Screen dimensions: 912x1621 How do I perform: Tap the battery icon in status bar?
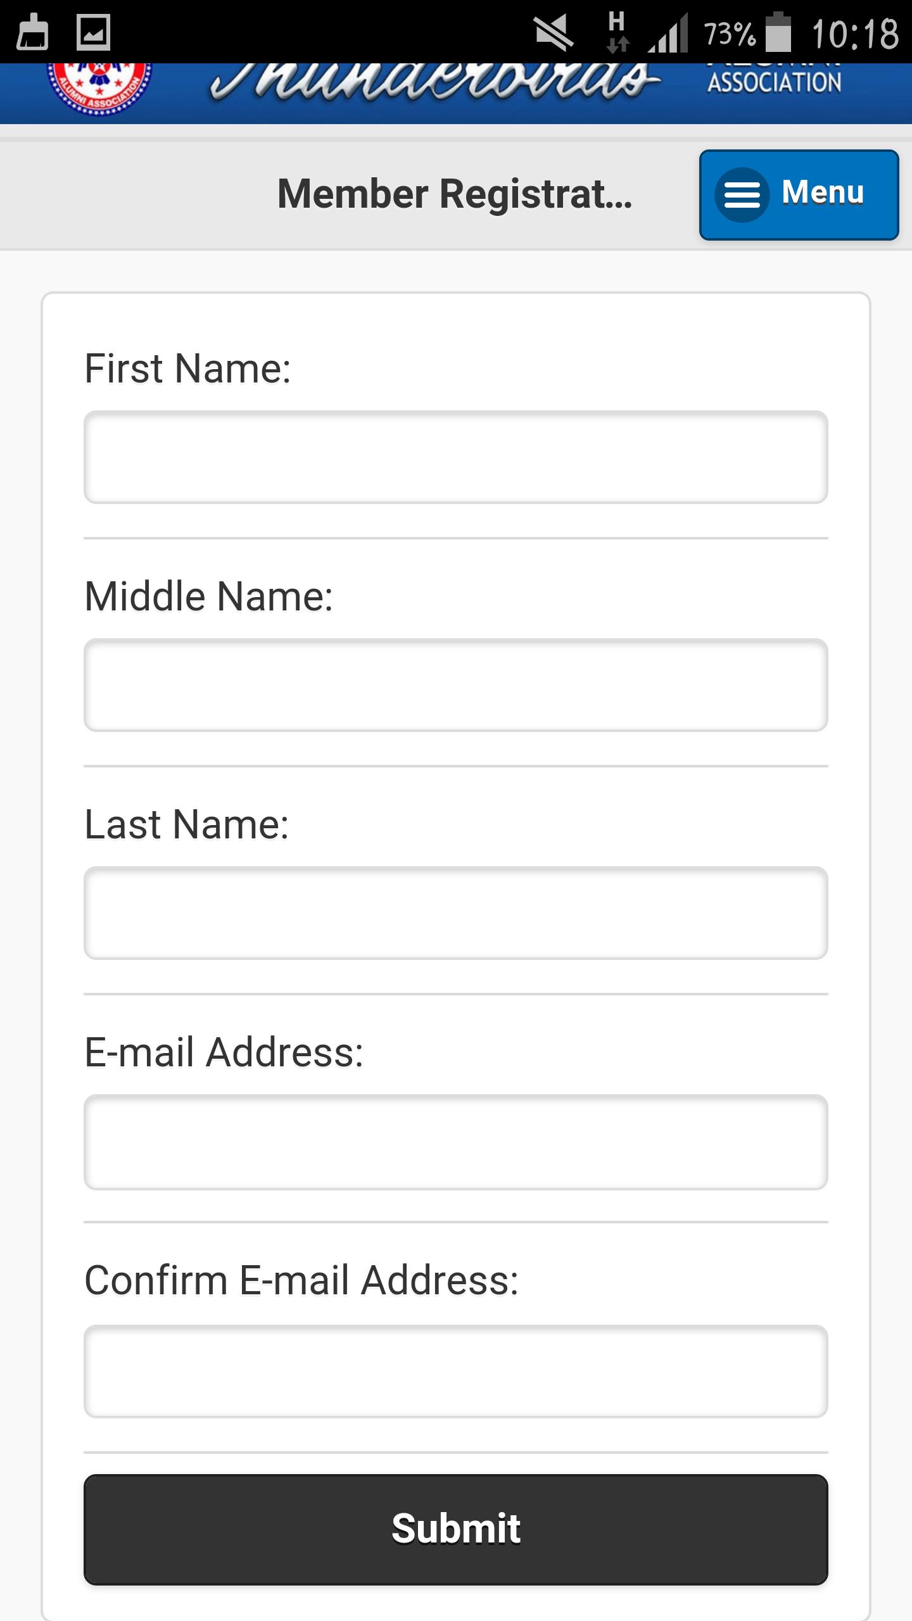click(778, 32)
